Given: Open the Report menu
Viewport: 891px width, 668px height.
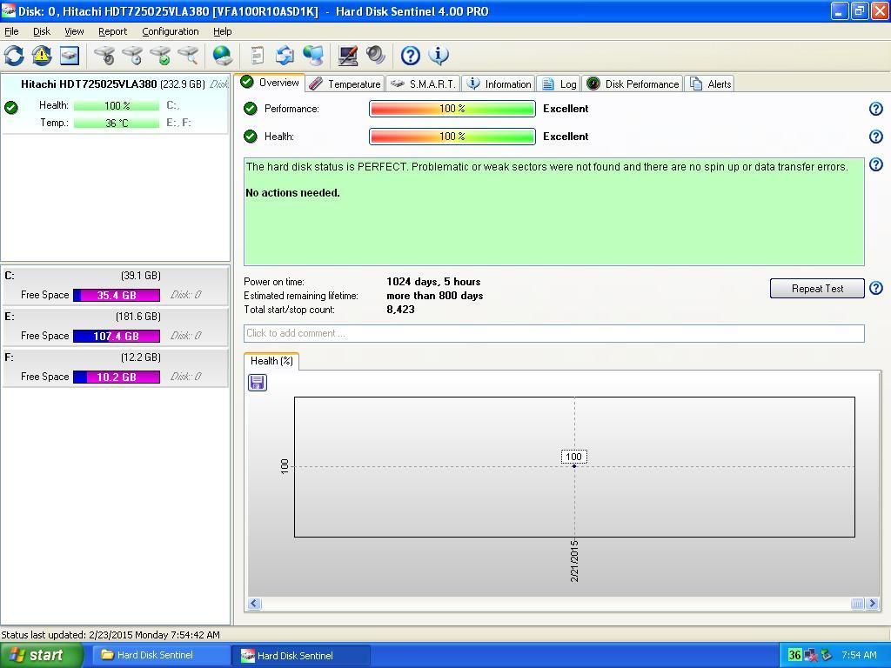Looking at the screenshot, I should click(112, 31).
